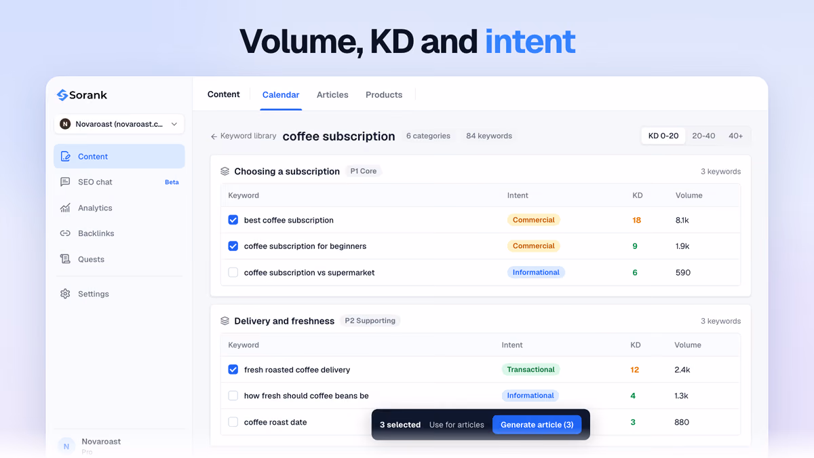Select the 20-40 KD filter
This screenshot has width=814, height=458.
click(x=703, y=136)
